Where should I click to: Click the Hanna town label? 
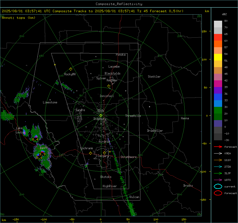[185, 118]
